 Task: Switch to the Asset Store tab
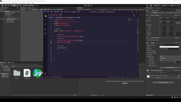click(x=32, y=8)
